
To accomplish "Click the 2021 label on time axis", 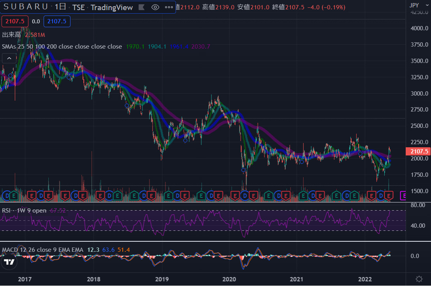I will pyautogui.click(x=297, y=279).
